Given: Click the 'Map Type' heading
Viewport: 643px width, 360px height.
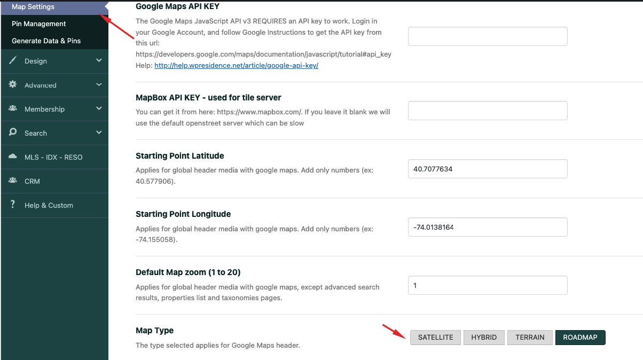Looking at the screenshot, I should click(x=154, y=331).
